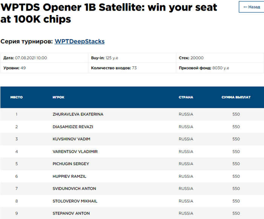
Task: Select player VARENTSOV VLADIMIR
Action: pos(75,152)
